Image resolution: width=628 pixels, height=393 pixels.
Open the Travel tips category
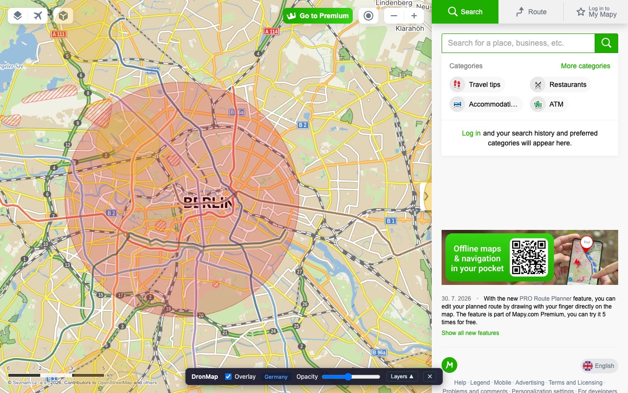[477, 84]
